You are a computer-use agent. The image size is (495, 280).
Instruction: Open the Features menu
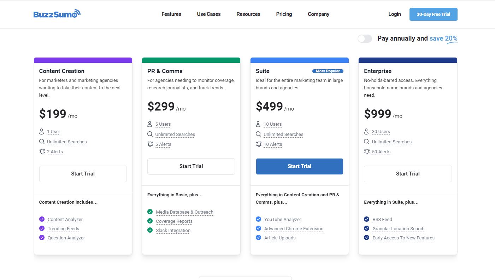pyautogui.click(x=171, y=14)
